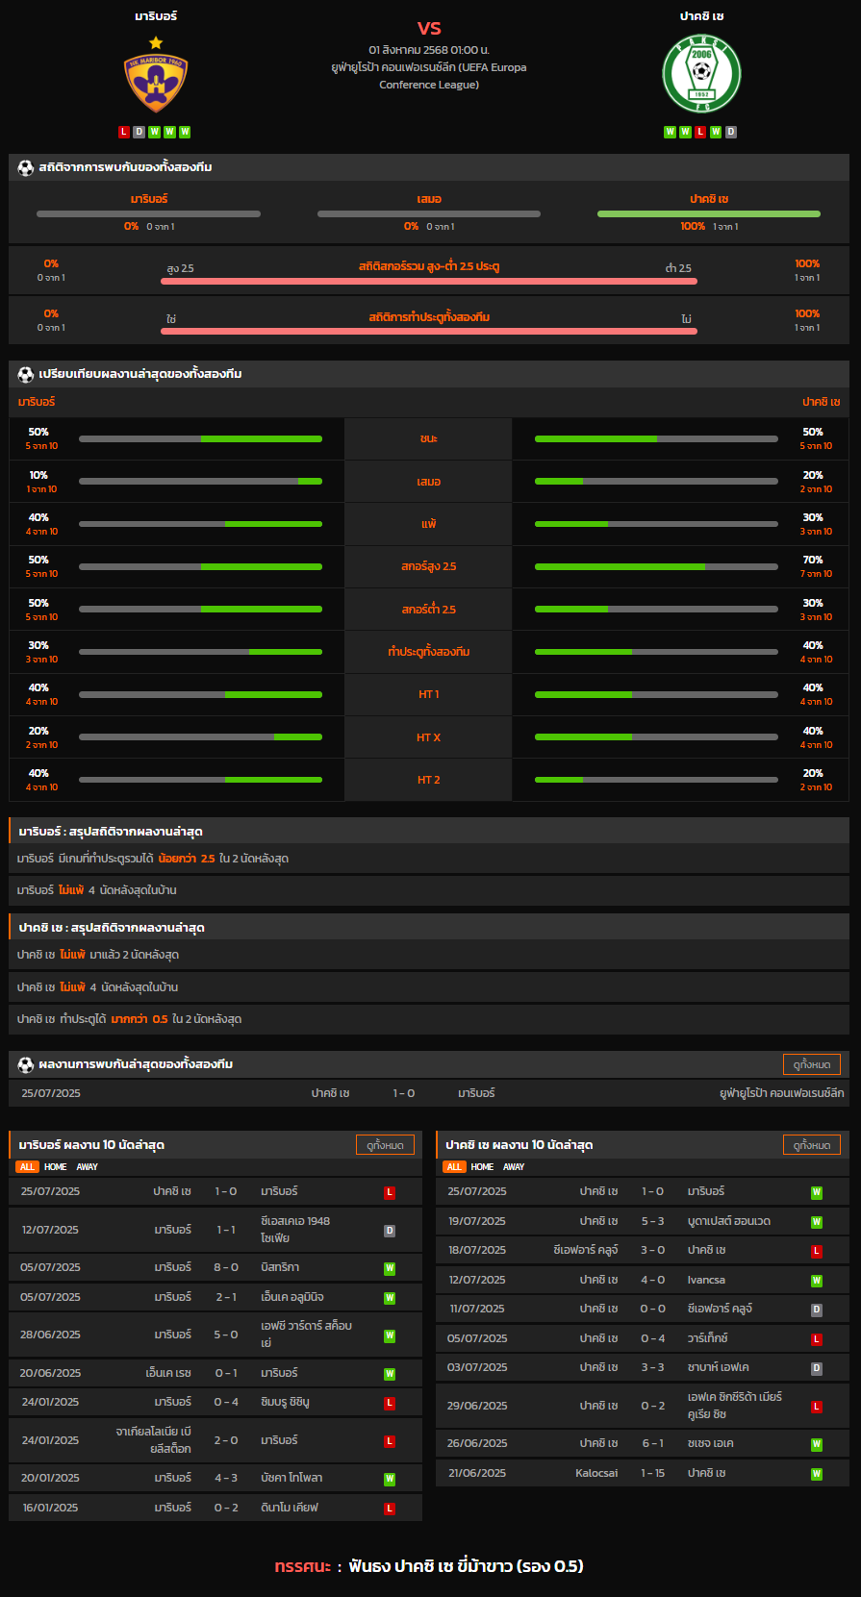Click W badge on Paksi 5-3 Budapest Honved row
861x1597 pixels.
817,1222
